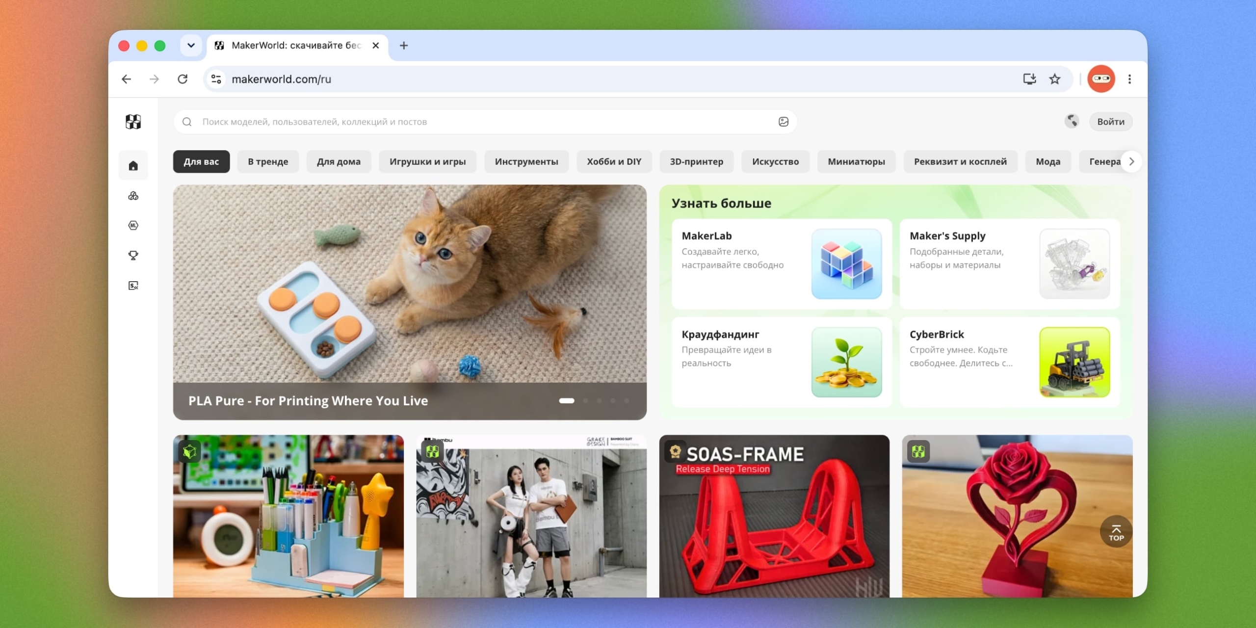Open the red rose heart model thumbnail
The height and width of the screenshot is (628, 1256).
[x=1017, y=516]
